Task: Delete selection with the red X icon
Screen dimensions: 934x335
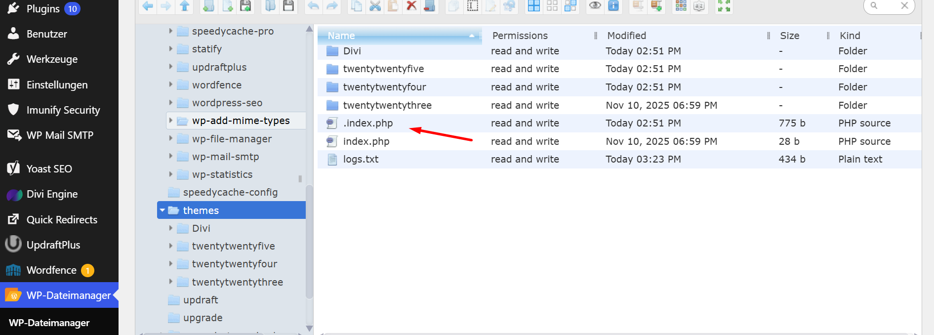Action: [x=411, y=6]
